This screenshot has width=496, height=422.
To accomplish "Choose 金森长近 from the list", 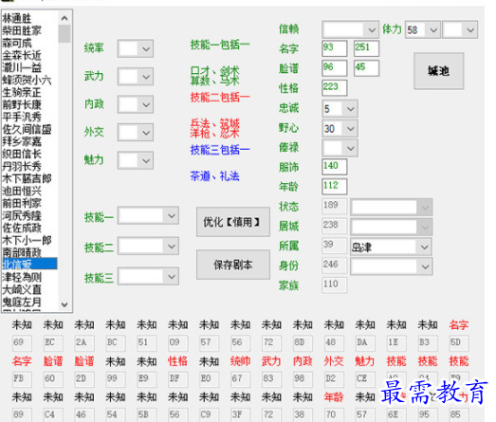I will pos(22,55).
